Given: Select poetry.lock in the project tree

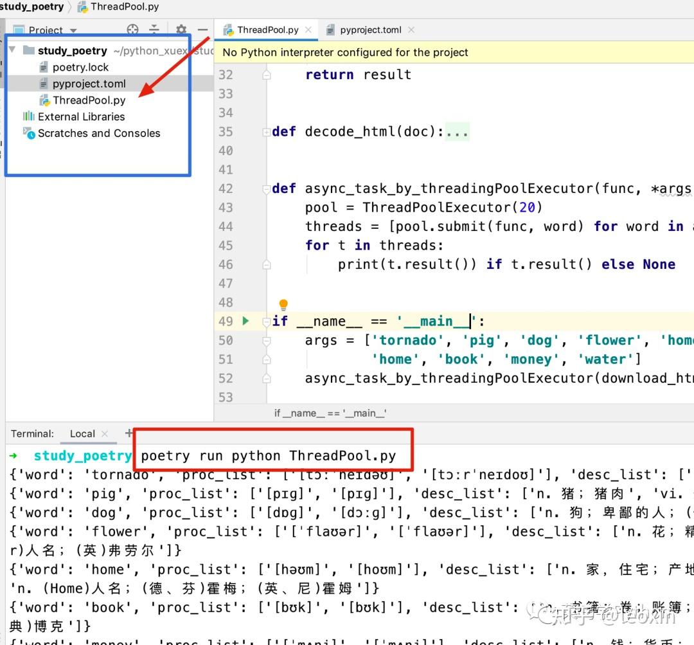Looking at the screenshot, I should point(80,68).
